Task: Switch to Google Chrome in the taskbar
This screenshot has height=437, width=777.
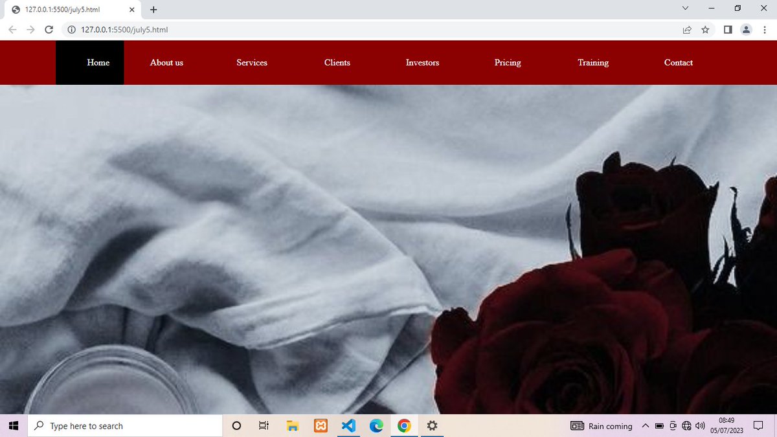Action: click(404, 425)
